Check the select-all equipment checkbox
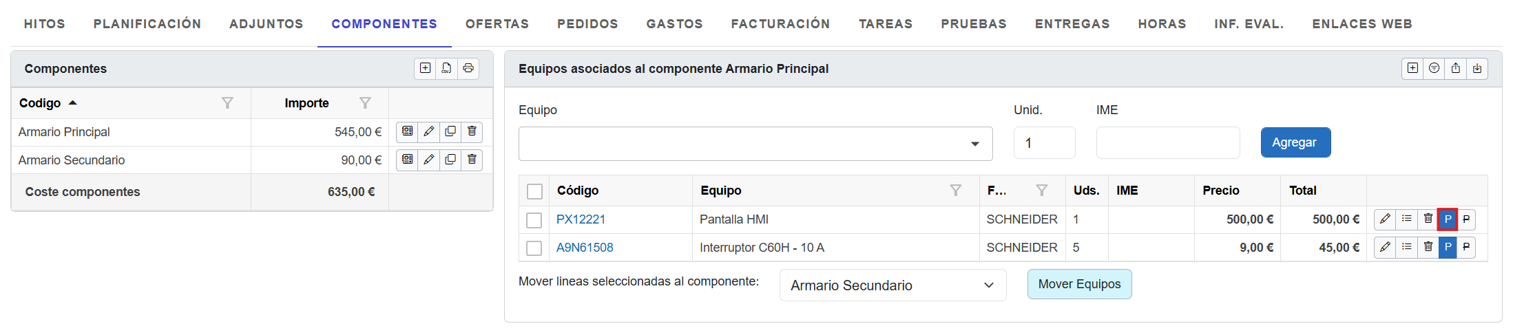 (534, 191)
